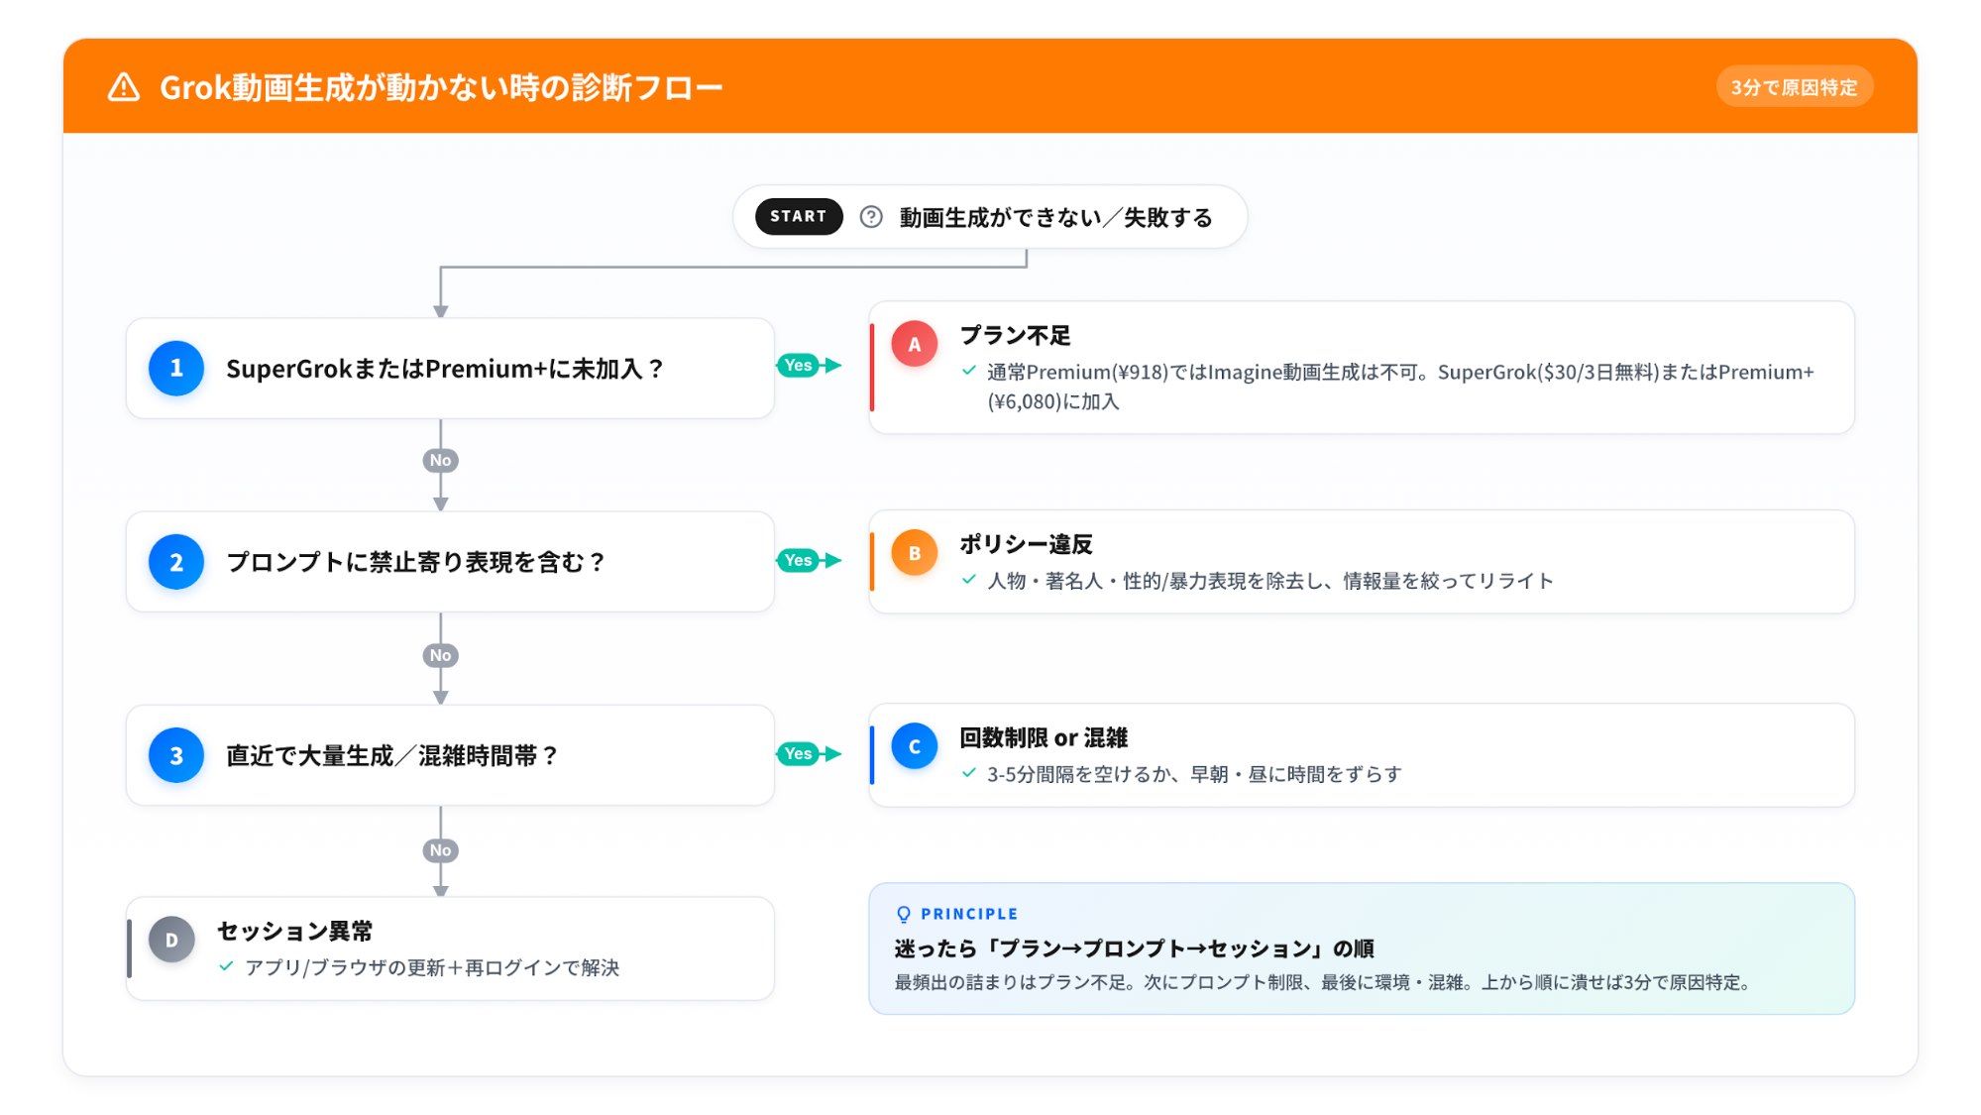Click question プロンプトに禁止寄り表現を含む？
1981x1115 pixels.
416,562
